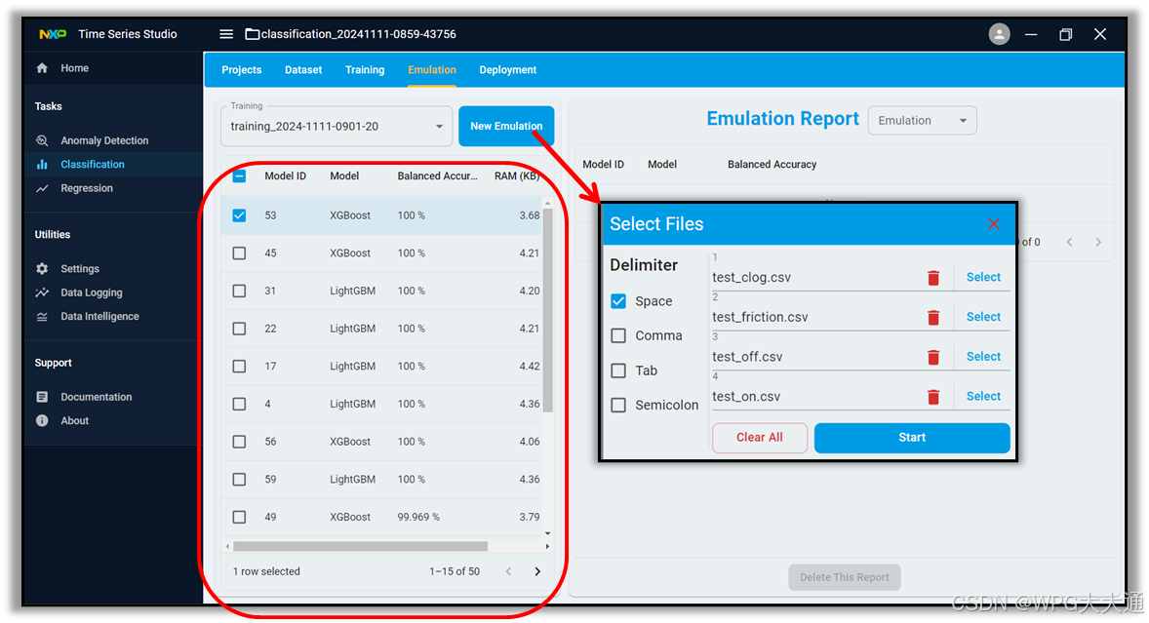Click the Home house icon

(x=42, y=68)
